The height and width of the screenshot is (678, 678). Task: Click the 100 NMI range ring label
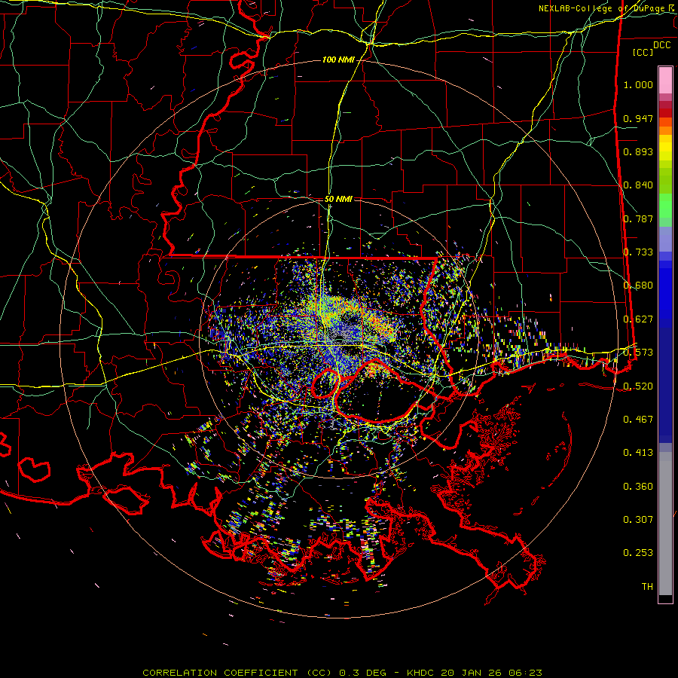tap(338, 60)
